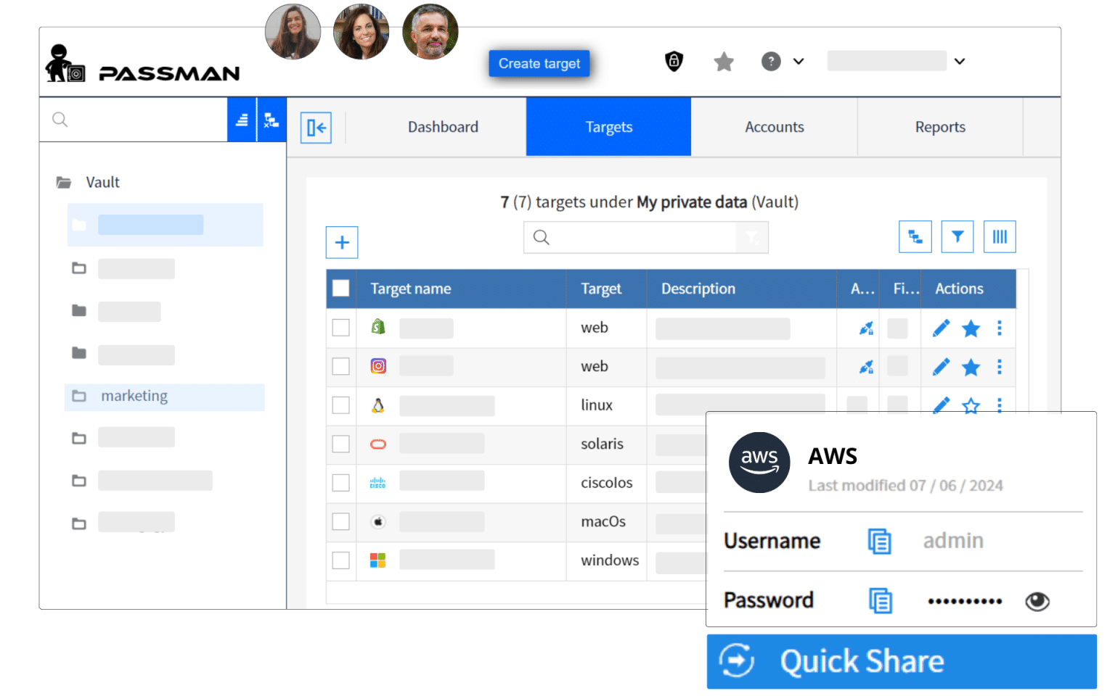Viewport: 1115px width, 696px height.
Task: Open the three-dot actions menu on the solaris row
Action: click(x=1000, y=444)
